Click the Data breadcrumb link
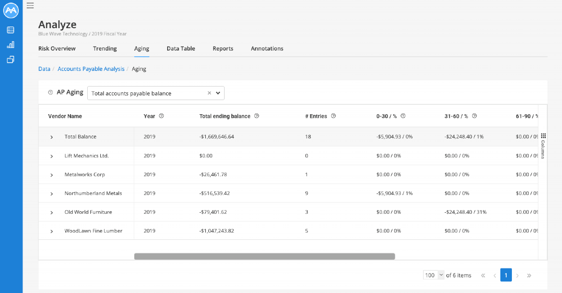The width and height of the screenshot is (562, 293). pos(44,69)
